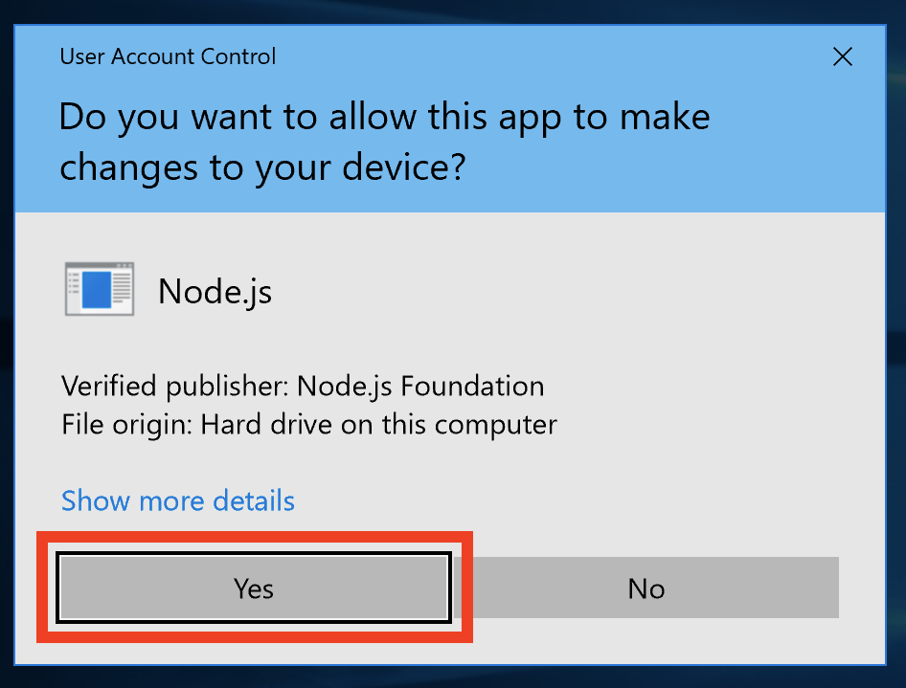This screenshot has width=906, height=688.
Task: Click the File origin hard drive line
Action: coord(308,424)
